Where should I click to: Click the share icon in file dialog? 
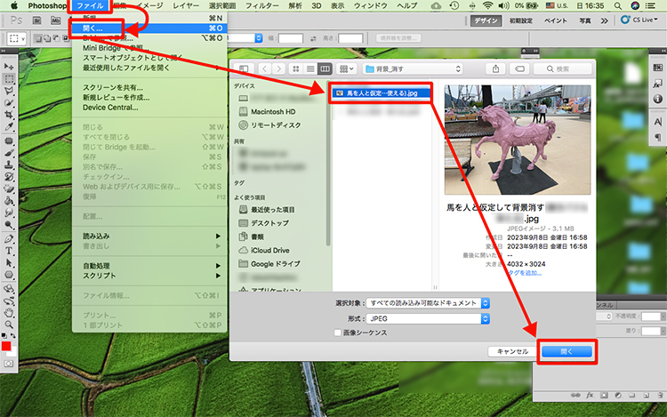coord(495,68)
